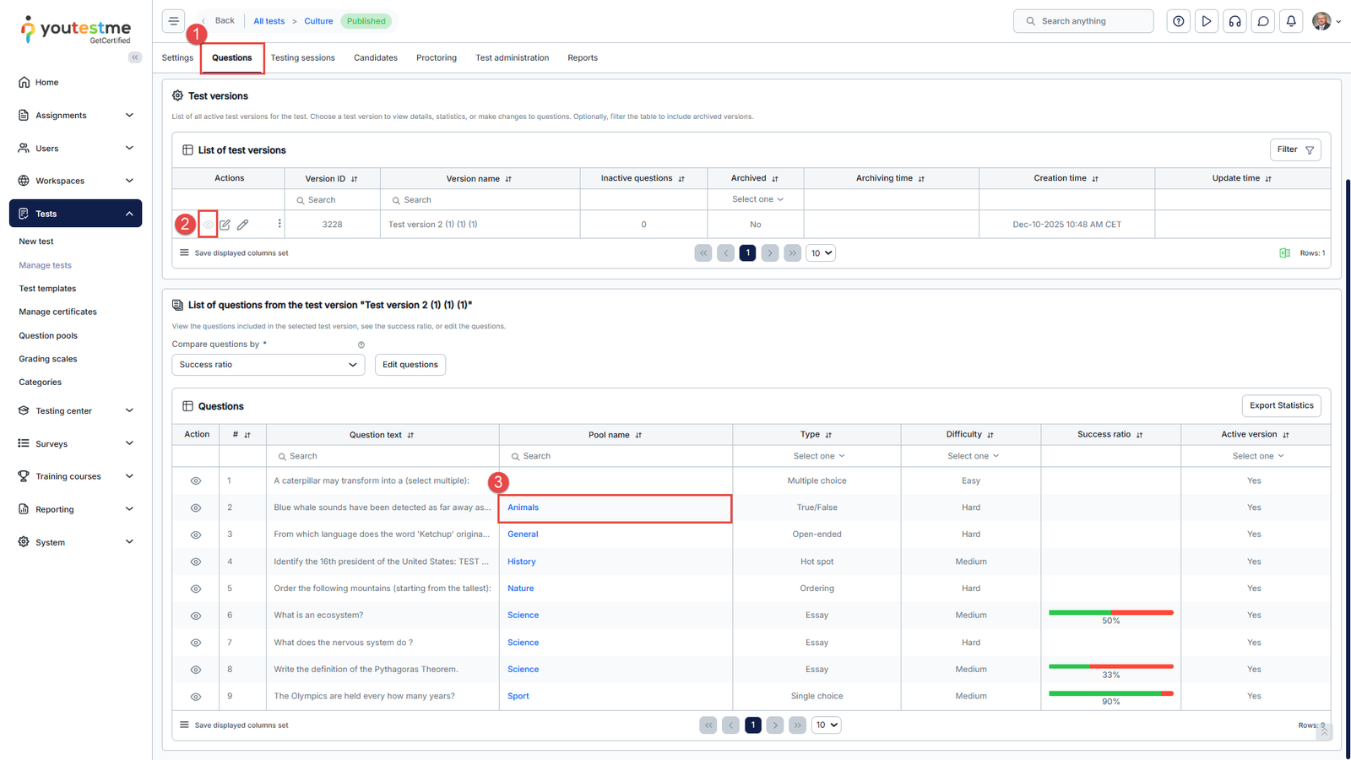Open the Success ratio comparison dropdown
The width and height of the screenshot is (1351, 760).
[268, 365]
